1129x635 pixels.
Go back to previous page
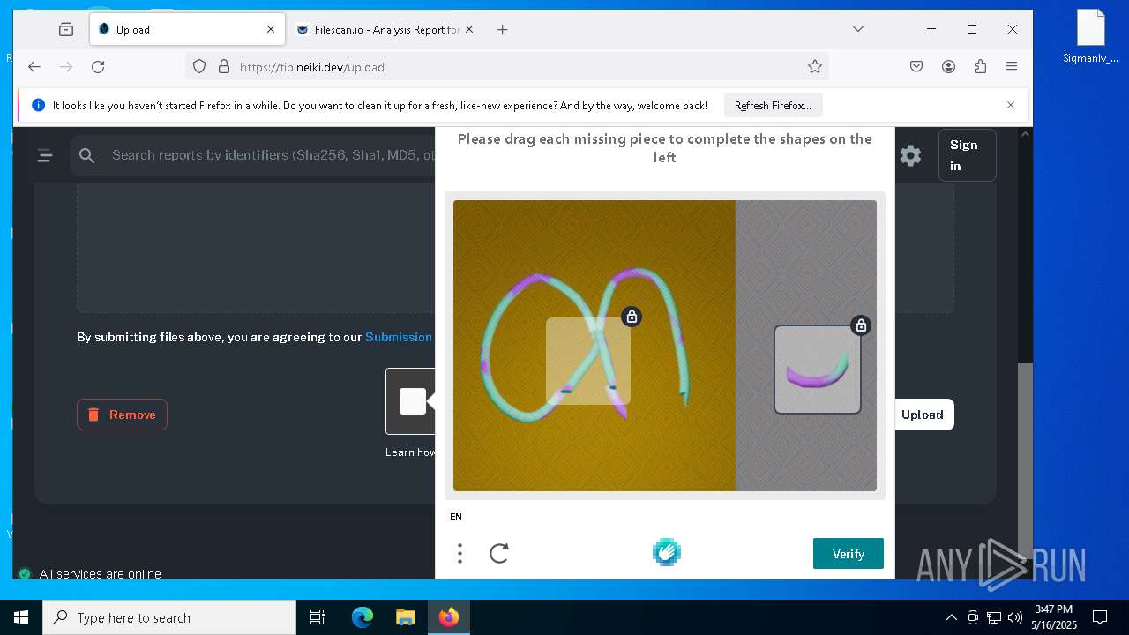pyautogui.click(x=34, y=66)
